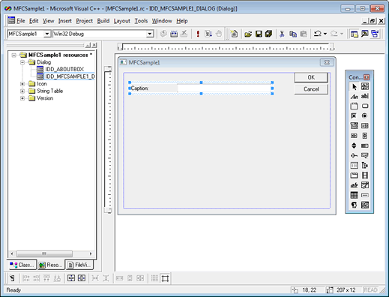Expand the String Table folder
Screen dimensions: 389x297
(22, 91)
